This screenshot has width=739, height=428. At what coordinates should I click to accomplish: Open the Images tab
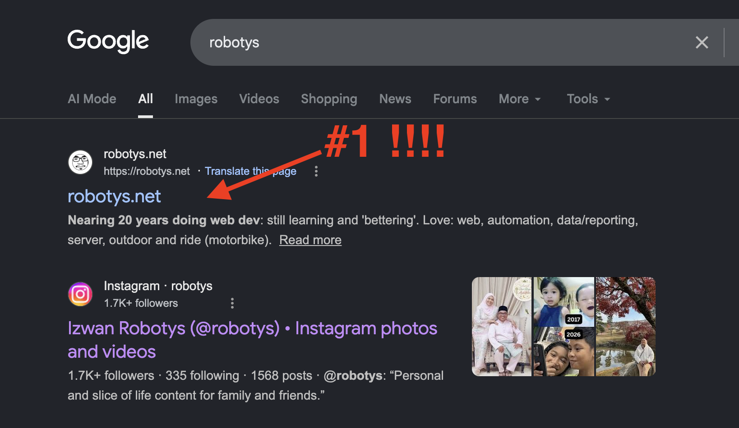tap(196, 99)
